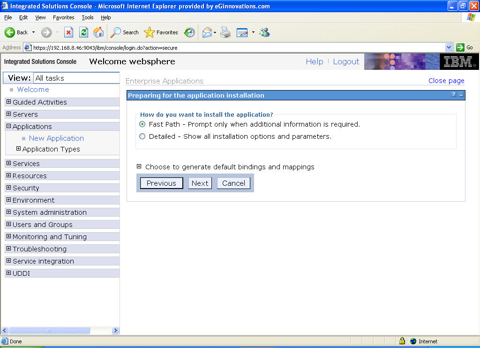480x348 pixels.
Task: Open the New Application link
Action: [56, 138]
